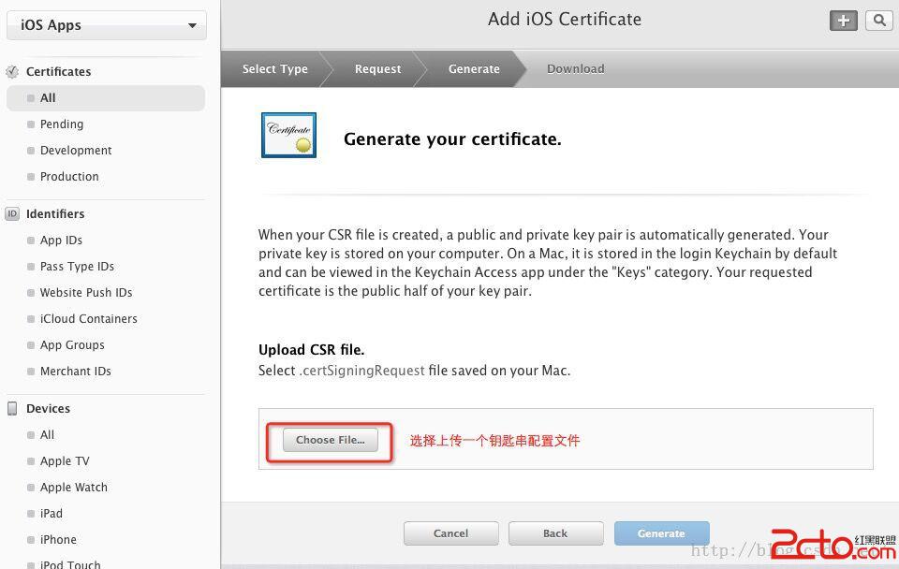899x569 pixels.
Task: Click the Identifiers section header
Action: click(55, 213)
